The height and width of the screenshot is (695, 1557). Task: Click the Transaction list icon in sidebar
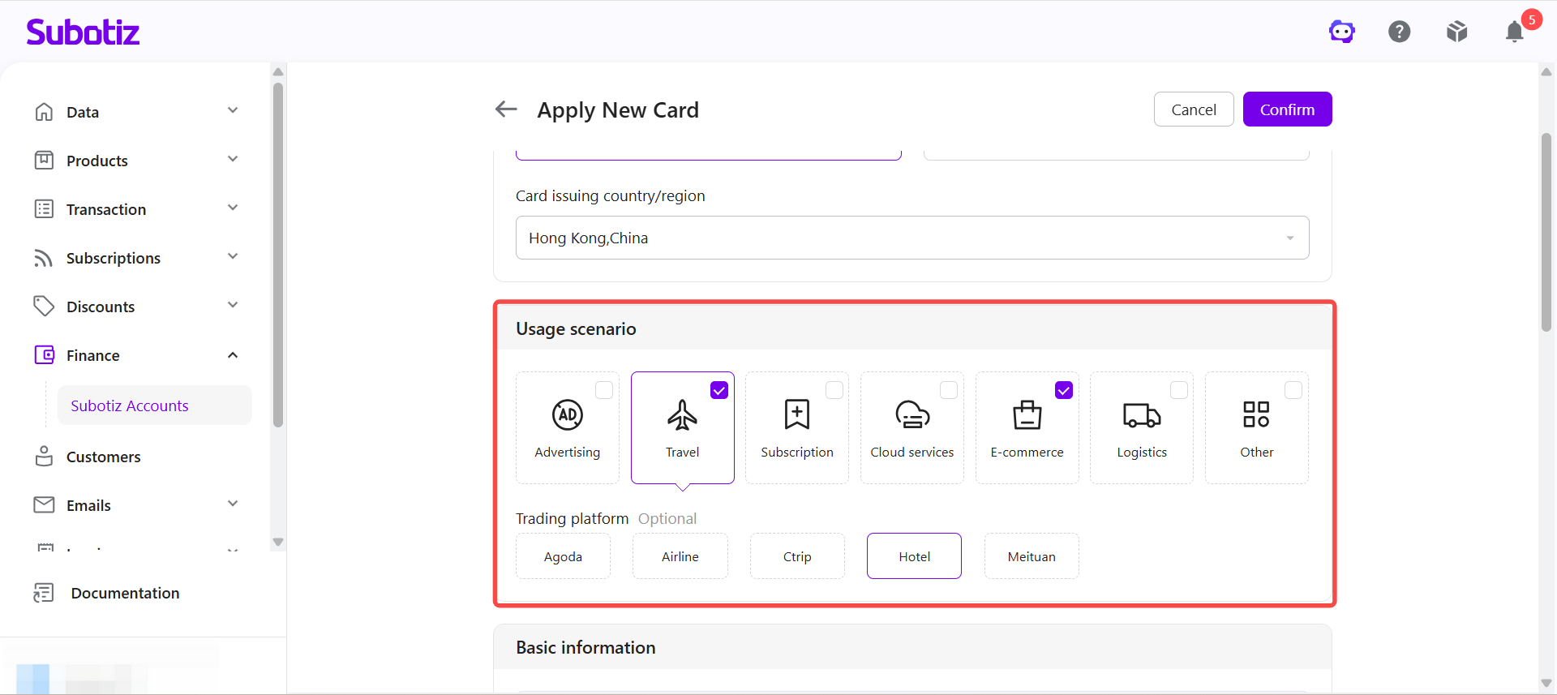pos(44,209)
